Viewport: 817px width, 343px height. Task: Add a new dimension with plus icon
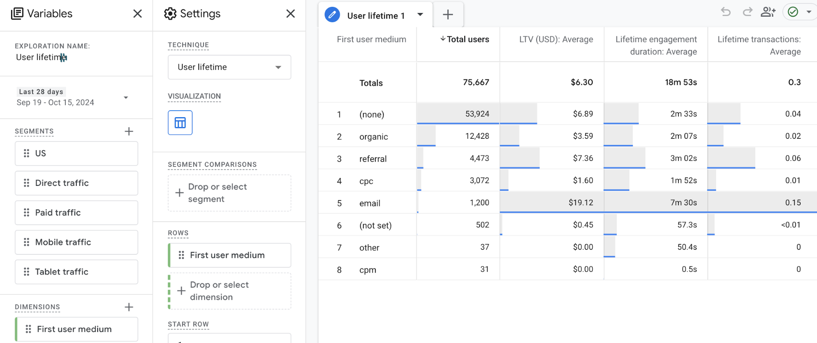pyautogui.click(x=129, y=307)
